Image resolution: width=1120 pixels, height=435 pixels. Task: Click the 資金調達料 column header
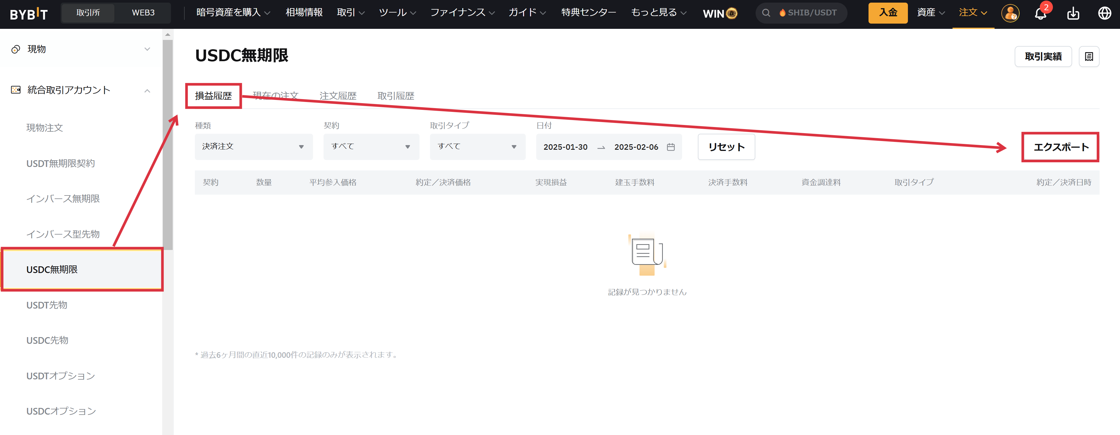(x=821, y=182)
